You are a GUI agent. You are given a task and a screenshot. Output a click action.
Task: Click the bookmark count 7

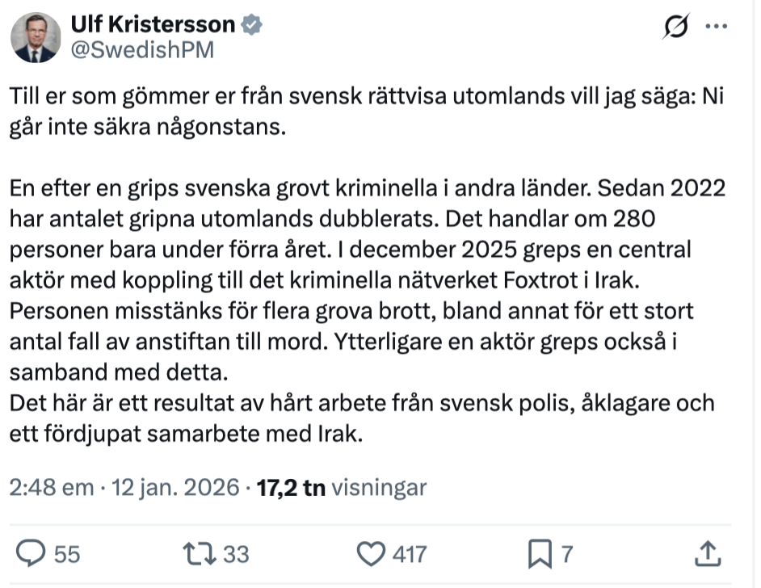(x=567, y=554)
